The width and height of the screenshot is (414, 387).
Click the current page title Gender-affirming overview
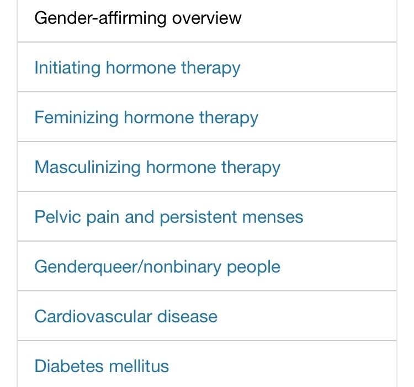[138, 18]
